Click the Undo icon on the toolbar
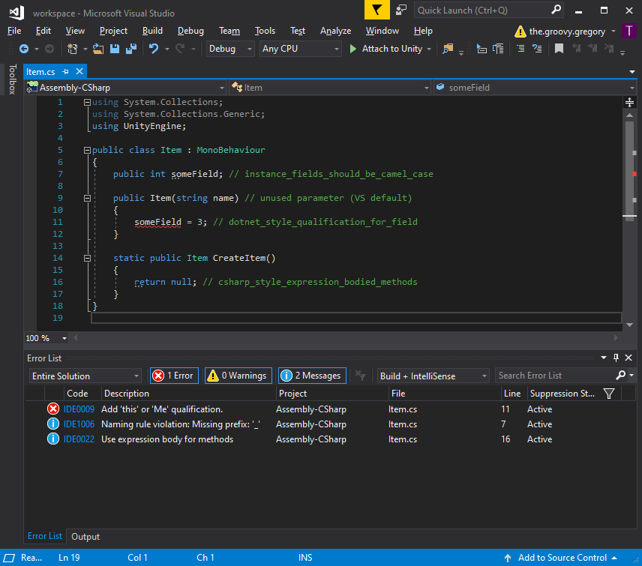The image size is (642, 566). point(154,49)
